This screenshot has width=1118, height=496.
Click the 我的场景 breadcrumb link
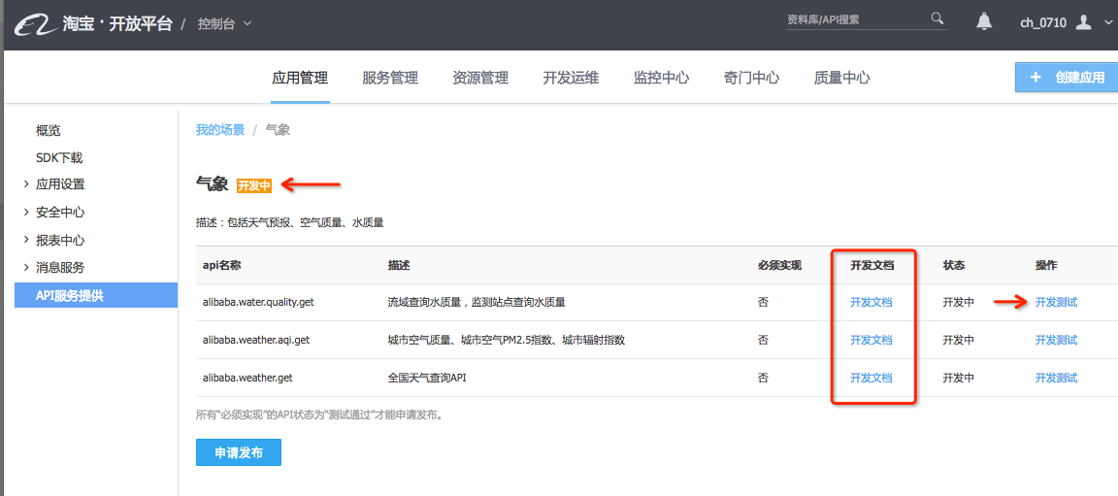pyautogui.click(x=220, y=130)
